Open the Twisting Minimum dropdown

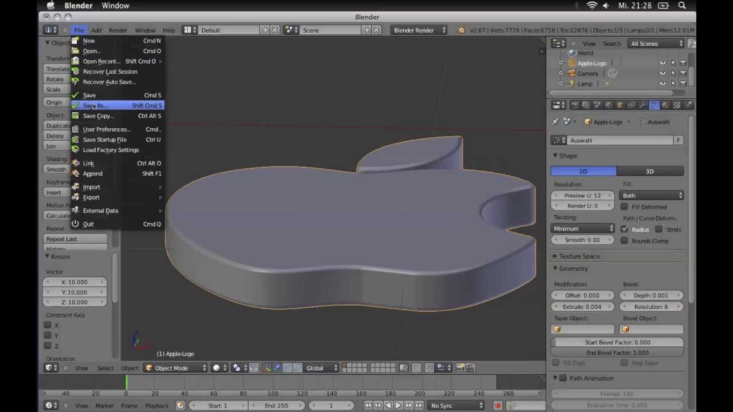click(583, 229)
